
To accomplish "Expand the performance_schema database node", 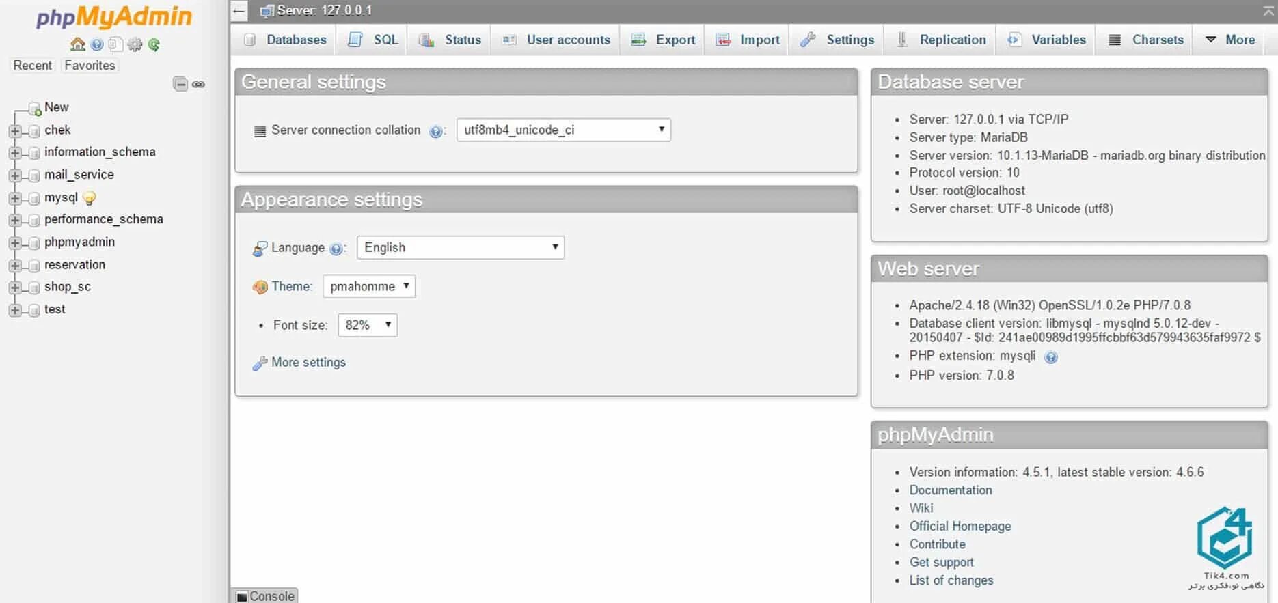I will pyautogui.click(x=15, y=221).
